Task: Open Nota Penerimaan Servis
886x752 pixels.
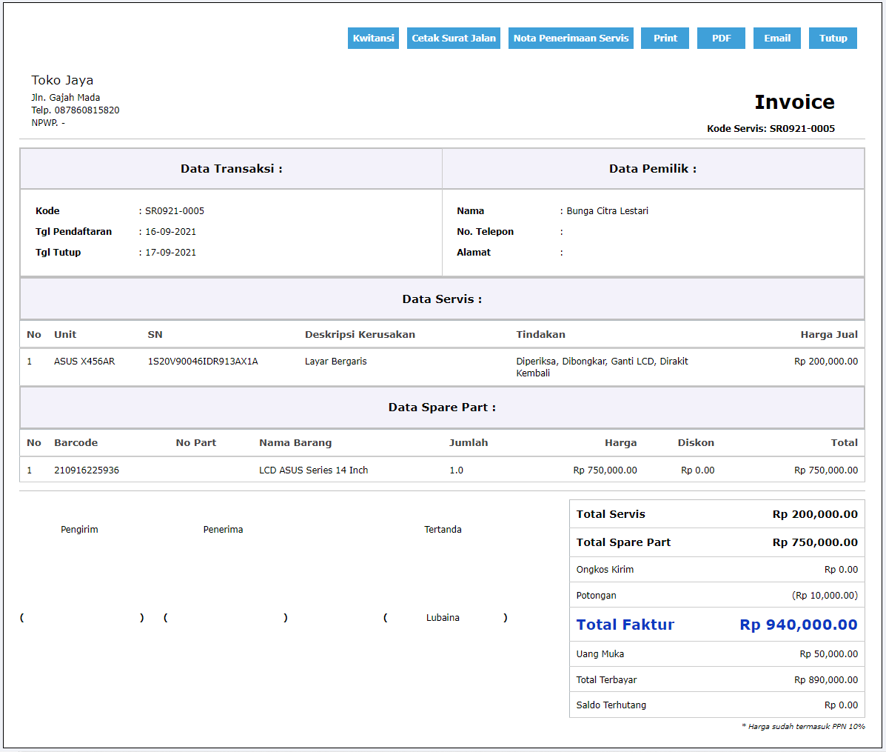Action: [x=571, y=38]
